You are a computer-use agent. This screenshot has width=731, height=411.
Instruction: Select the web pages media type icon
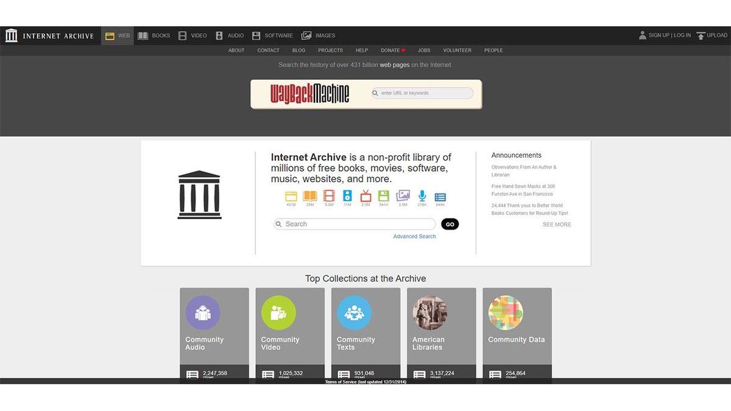point(291,196)
